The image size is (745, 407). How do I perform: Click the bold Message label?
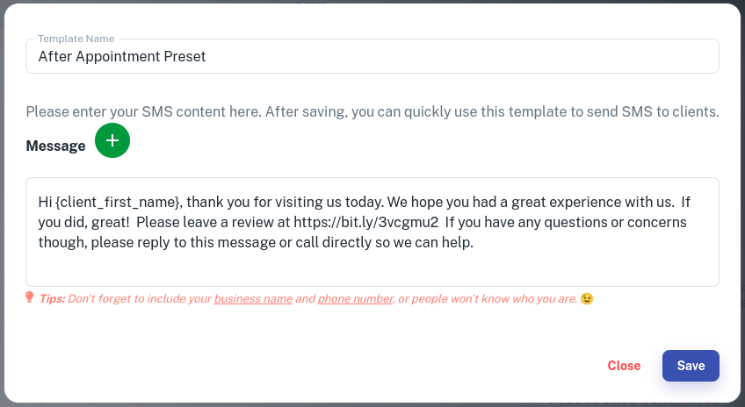[x=55, y=146]
